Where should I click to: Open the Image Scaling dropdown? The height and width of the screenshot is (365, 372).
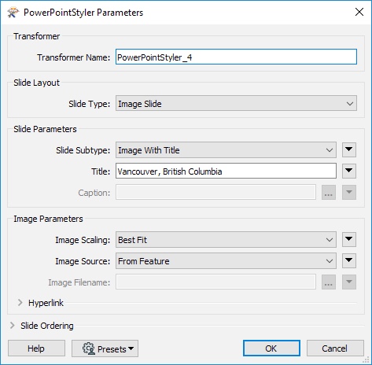pyautogui.click(x=226, y=239)
